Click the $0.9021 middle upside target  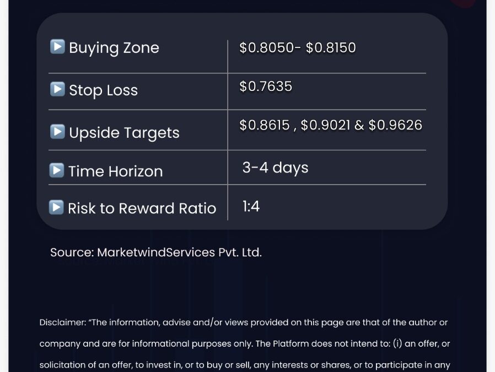pos(325,125)
